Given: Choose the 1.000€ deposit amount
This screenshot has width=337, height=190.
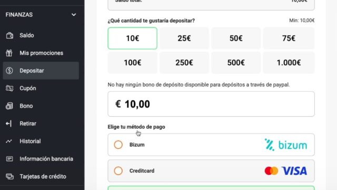Looking at the screenshot, I should click(x=289, y=63).
